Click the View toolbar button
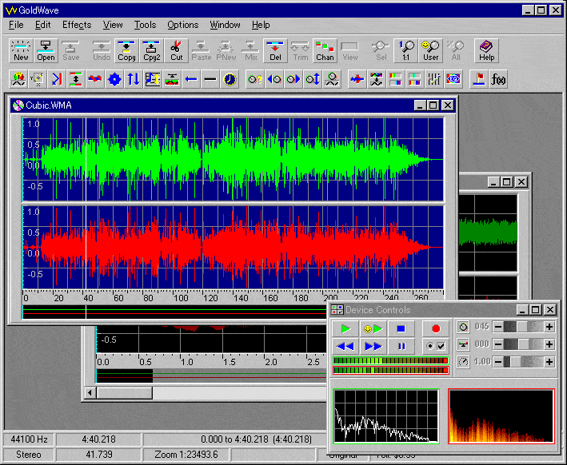The height and width of the screenshot is (465, 567). [349, 50]
